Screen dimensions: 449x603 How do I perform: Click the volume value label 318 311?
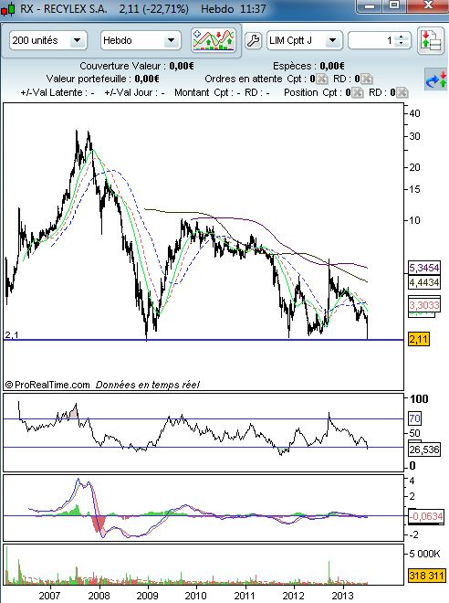click(x=426, y=576)
